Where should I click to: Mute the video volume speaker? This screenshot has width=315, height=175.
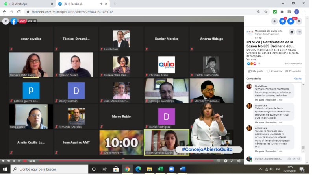[239, 161]
